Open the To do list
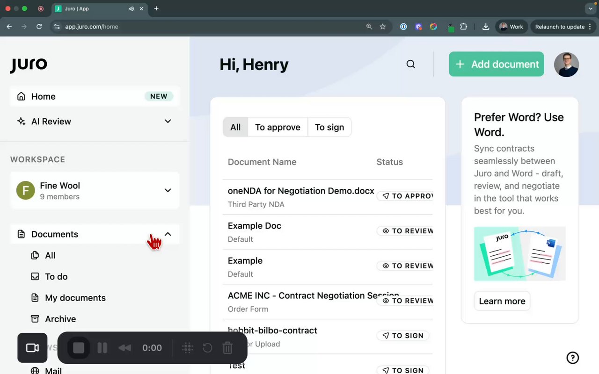 56,277
